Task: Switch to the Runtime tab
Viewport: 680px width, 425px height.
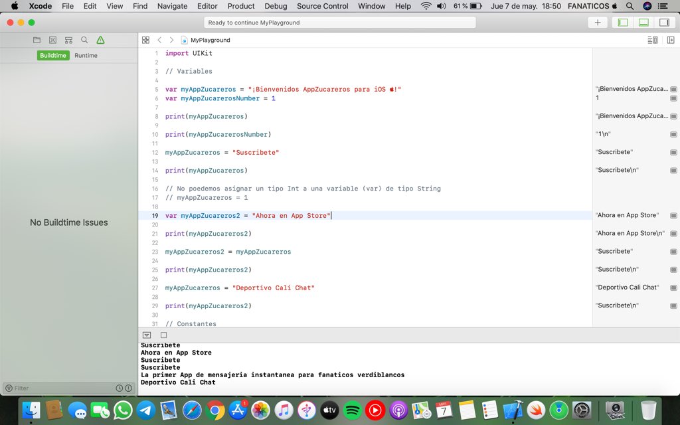Action: click(x=86, y=56)
